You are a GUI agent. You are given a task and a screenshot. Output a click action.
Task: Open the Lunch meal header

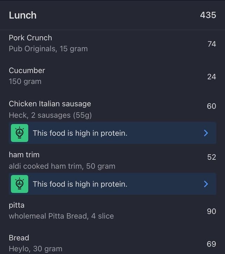112,15
